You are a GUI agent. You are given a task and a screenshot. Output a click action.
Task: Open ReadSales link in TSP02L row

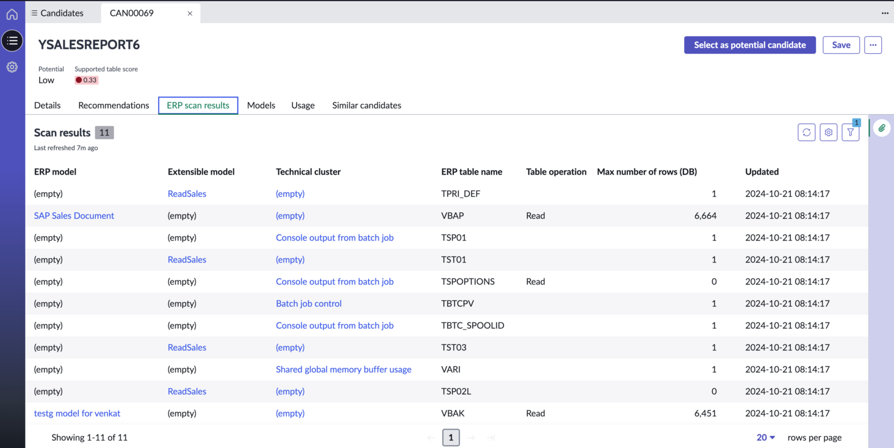tap(187, 391)
